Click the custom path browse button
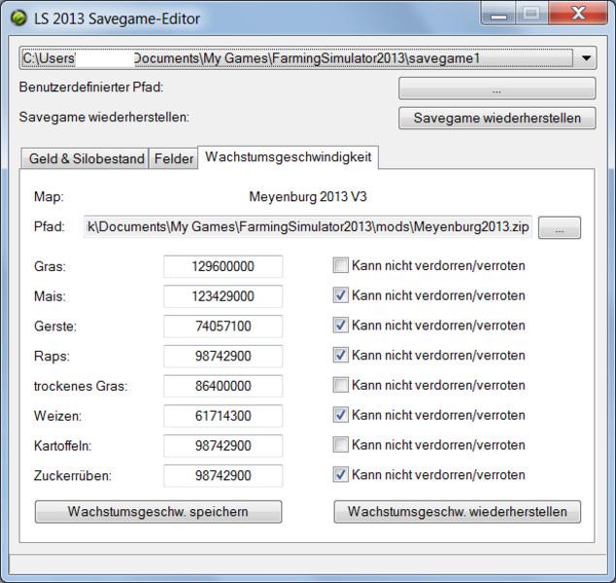616x583 pixels. pos(496,88)
